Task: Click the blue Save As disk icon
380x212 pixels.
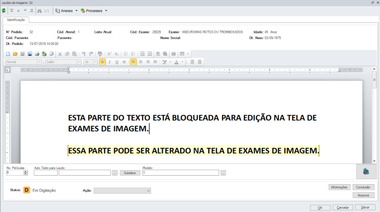Action: (x=30, y=54)
